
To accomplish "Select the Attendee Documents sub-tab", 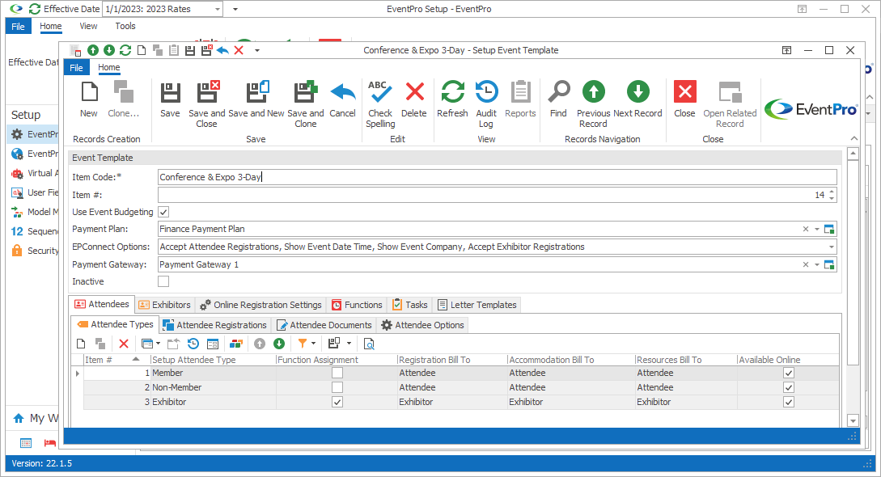I will pyautogui.click(x=324, y=325).
